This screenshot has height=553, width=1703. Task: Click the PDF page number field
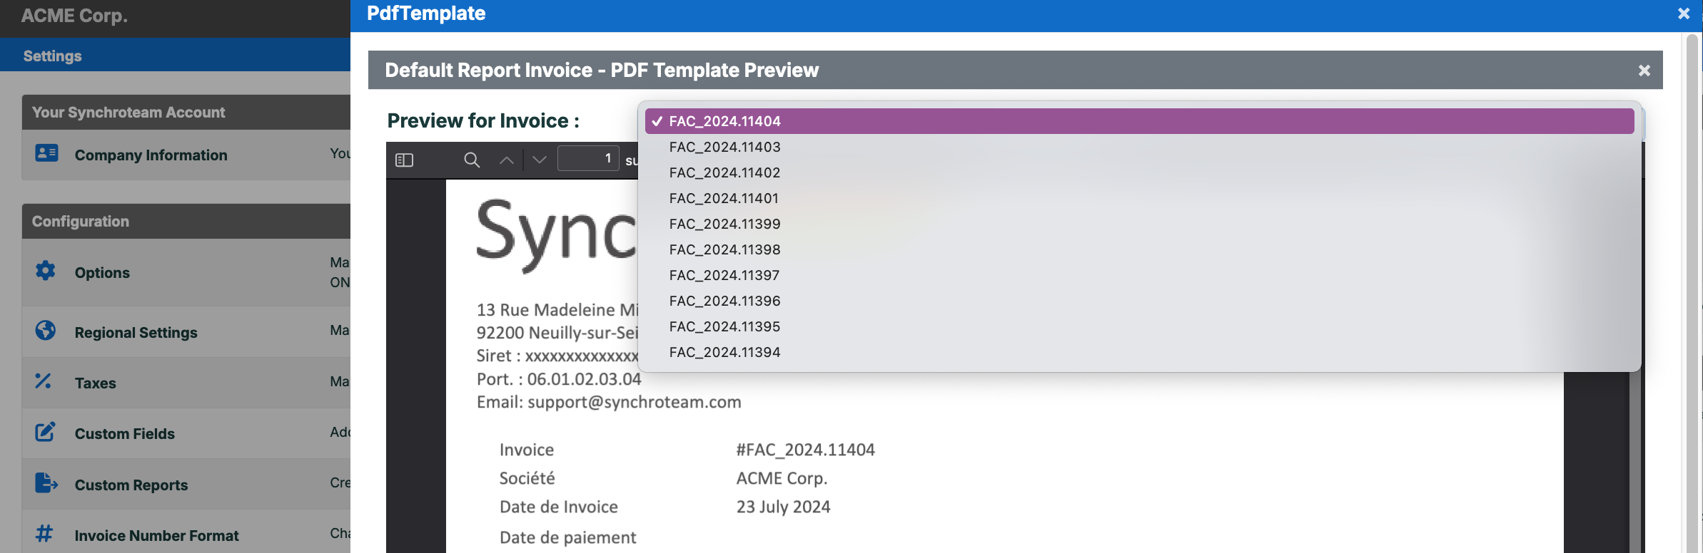[588, 158]
